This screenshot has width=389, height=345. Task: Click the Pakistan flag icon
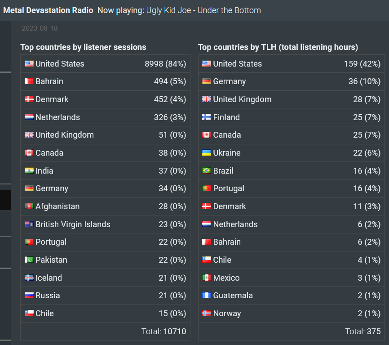coord(29,260)
